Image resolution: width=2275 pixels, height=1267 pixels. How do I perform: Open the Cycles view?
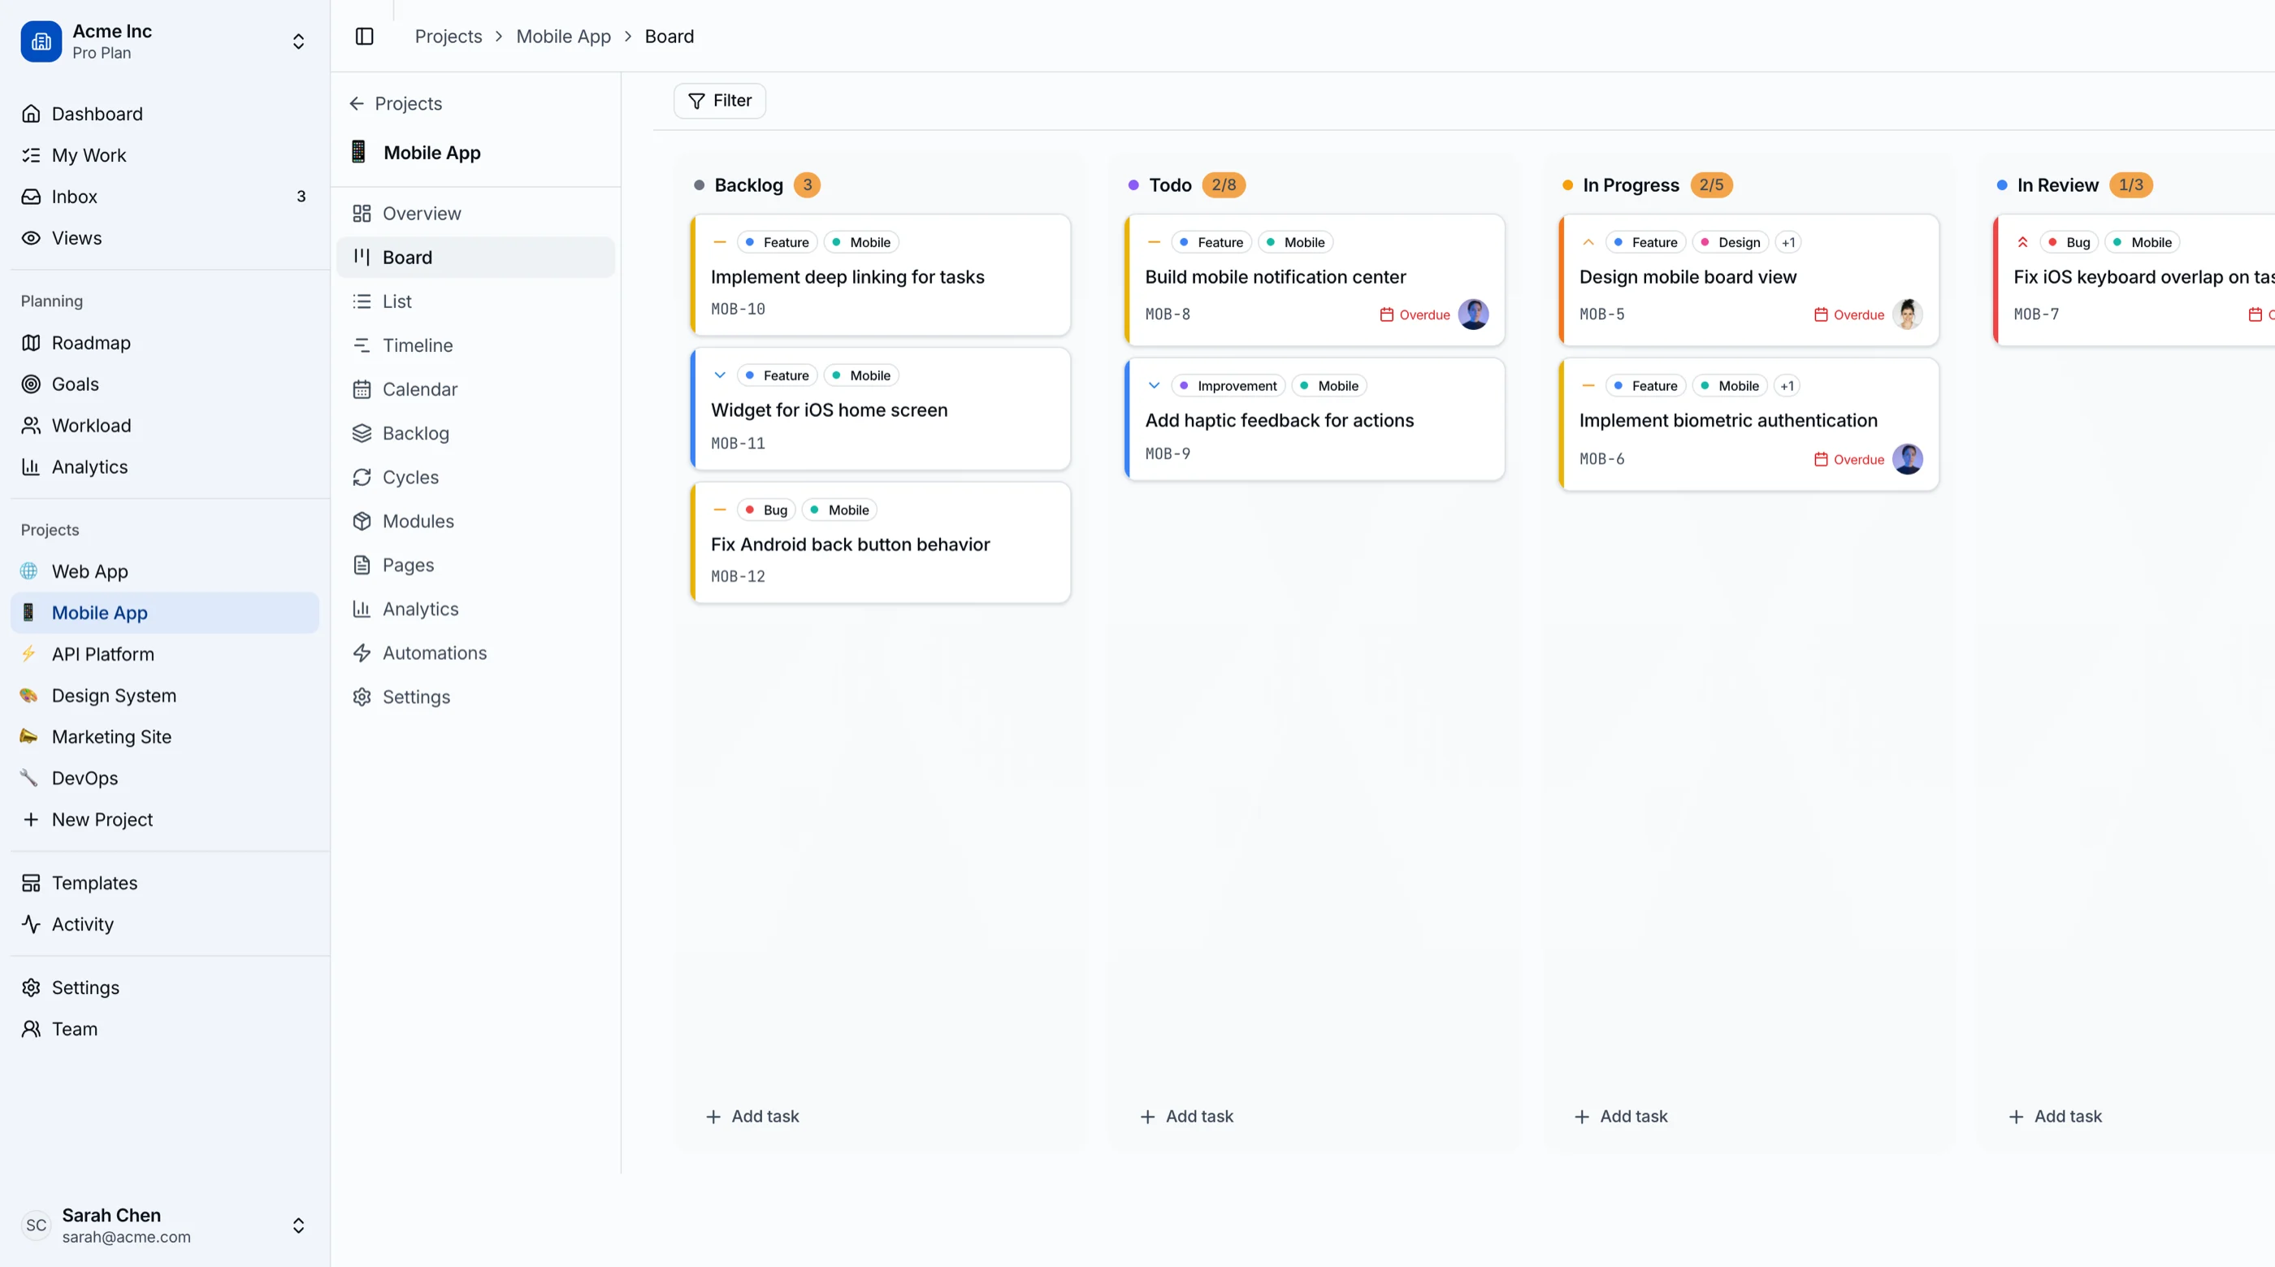pyautogui.click(x=476, y=477)
